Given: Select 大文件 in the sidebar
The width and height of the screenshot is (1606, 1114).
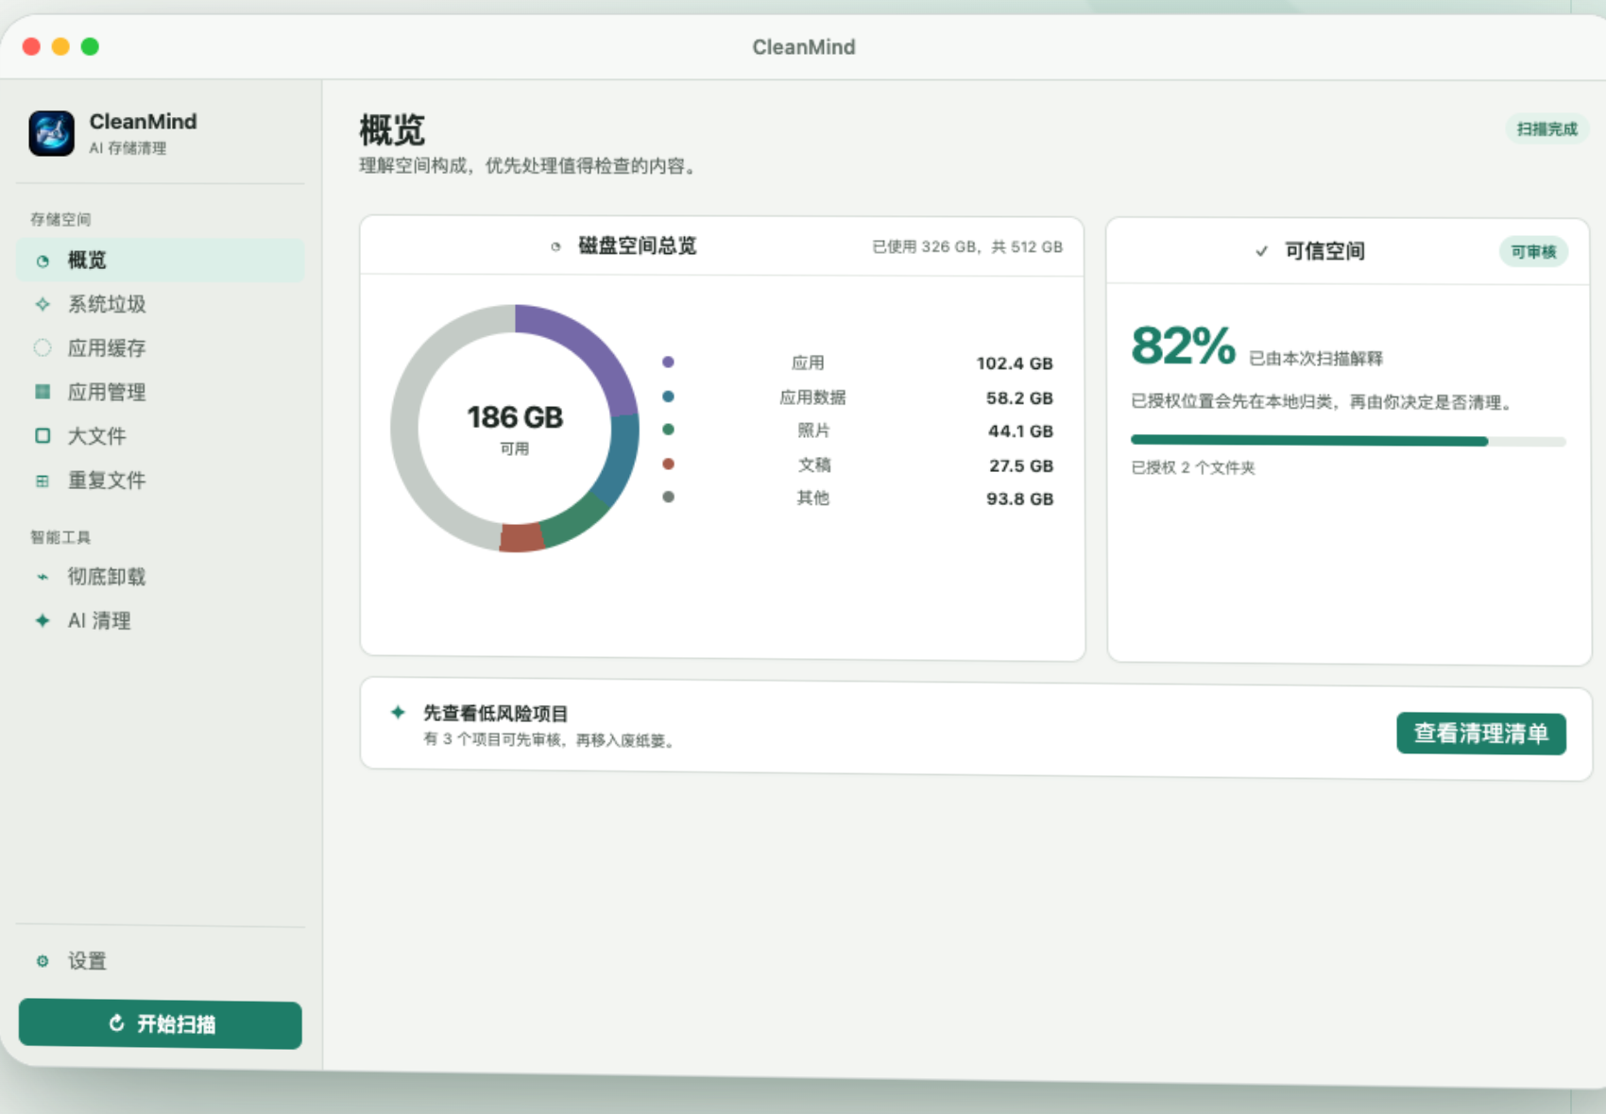Looking at the screenshot, I should (x=160, y=435).
